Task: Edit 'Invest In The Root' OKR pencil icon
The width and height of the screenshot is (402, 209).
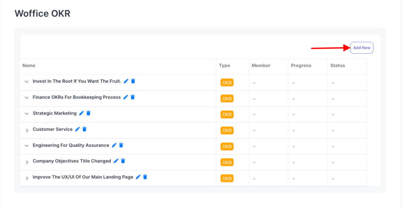Action: [126, 81]
